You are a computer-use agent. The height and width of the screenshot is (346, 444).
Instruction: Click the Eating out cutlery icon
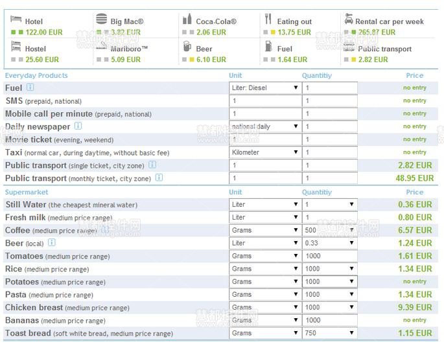click(x=268, y=19)
